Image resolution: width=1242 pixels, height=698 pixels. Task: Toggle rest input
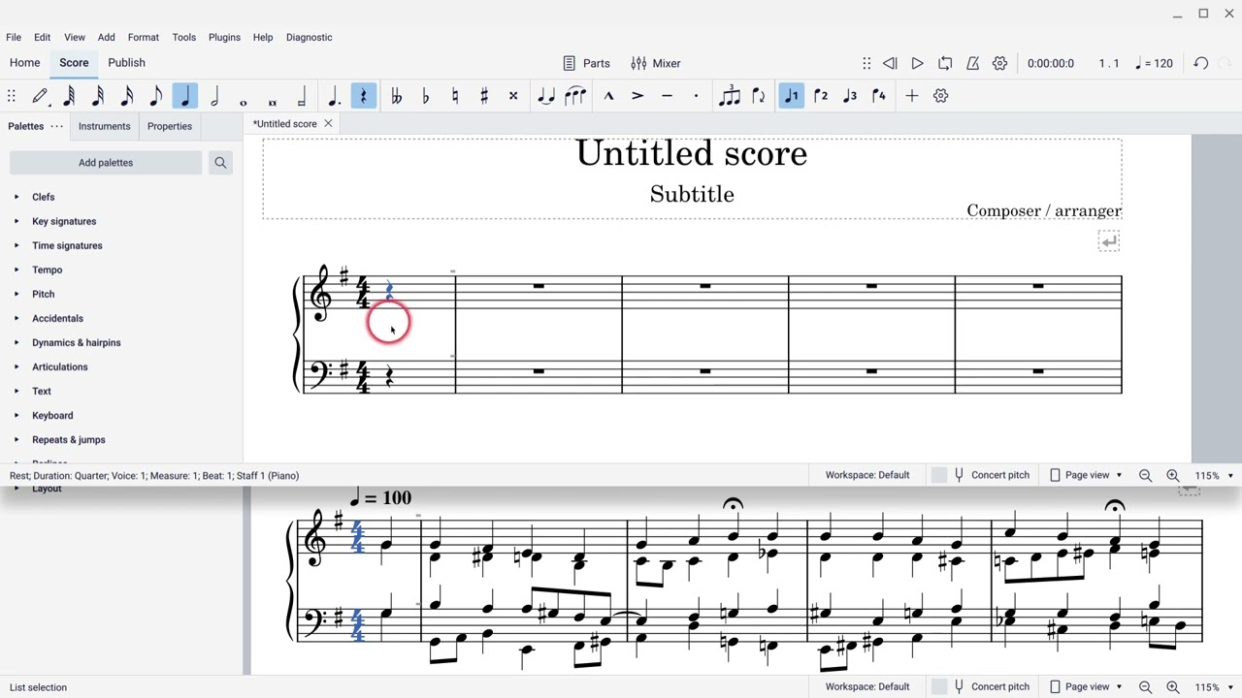click(364, 96)
